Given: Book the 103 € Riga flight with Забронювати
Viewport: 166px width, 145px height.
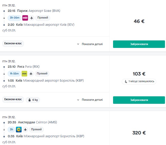Looking at the screenshot, I should click(x=139, y=100).
